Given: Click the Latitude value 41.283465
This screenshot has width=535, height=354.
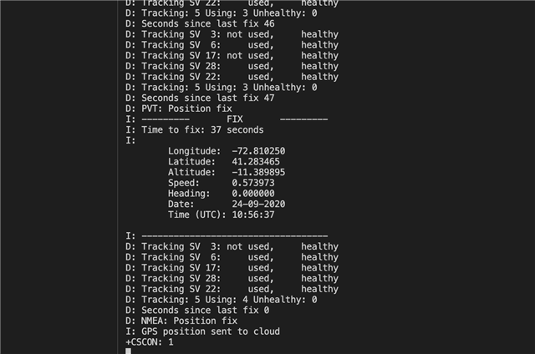Looking at the screenshot, I should point(256,161).
